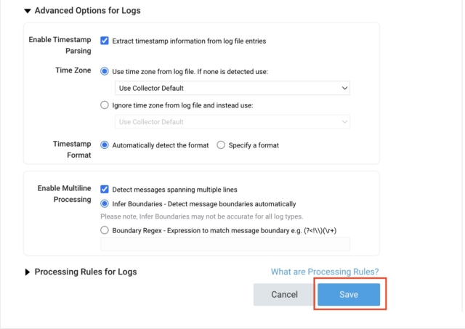Screen dimensions: 465x329
Task: Select Boundary Regex radio option
Action: (x=105, y=230)
